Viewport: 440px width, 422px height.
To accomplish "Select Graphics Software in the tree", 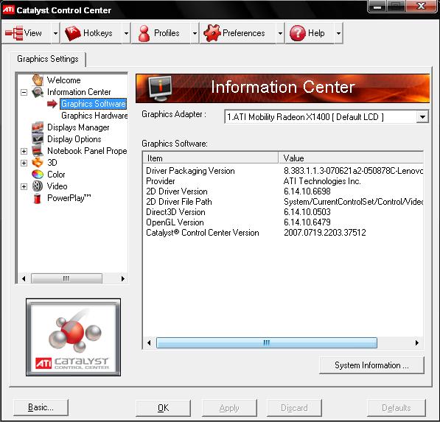I will [x=93, y=104].
